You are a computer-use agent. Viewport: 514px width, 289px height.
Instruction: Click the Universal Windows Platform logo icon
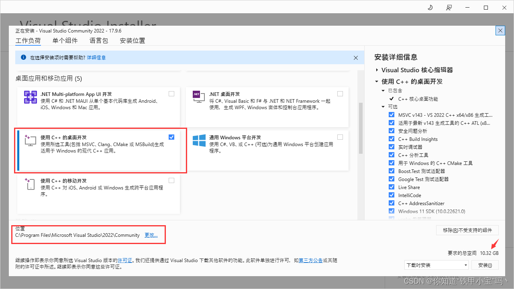click(199, 140)
